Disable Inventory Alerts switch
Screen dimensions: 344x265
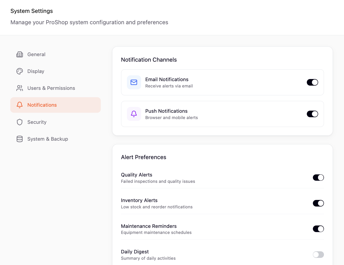click(318, 203)
